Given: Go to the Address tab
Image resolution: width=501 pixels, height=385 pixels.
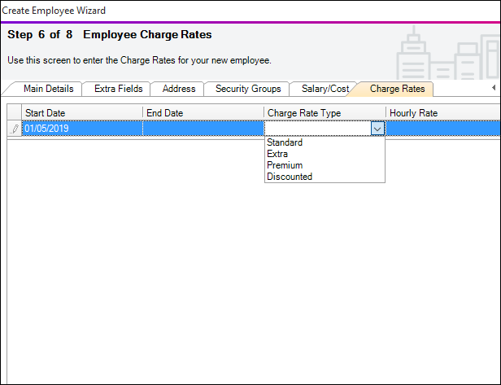Looking at the screenshot, I should 179,89.
